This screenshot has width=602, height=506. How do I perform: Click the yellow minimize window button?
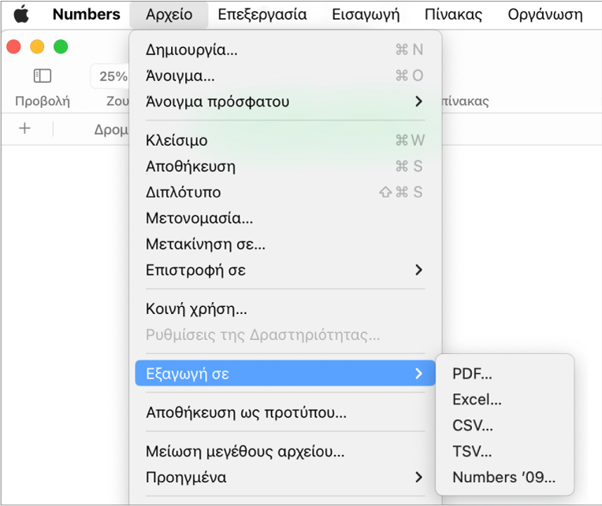click(x=37, y=46)
